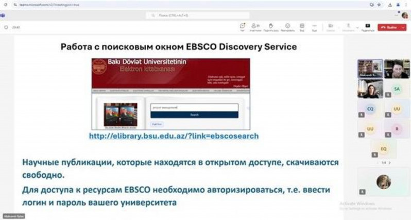
Task: Select the SA participant tile
Action: pos(397,89)
